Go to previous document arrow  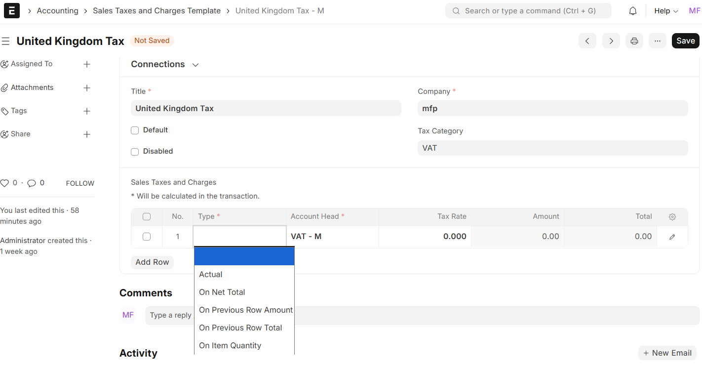(587, 41)
